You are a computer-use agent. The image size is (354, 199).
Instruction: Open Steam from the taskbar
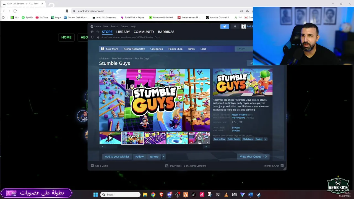[258, 195]
